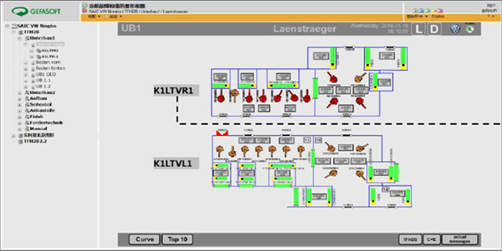This screenshot has width=502, height=251.
Task: Click the blue user icon in top toolbar
Action: coord(421,11)
